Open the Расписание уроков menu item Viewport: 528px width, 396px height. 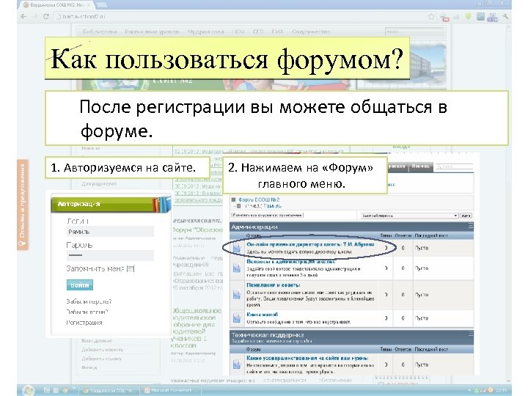[152, 32]
